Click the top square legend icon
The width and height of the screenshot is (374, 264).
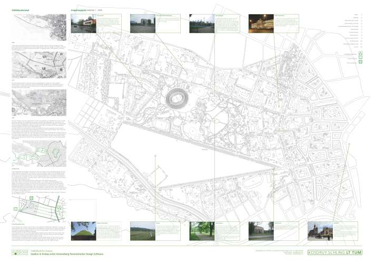pyautogui.click(x=360, y=53)
